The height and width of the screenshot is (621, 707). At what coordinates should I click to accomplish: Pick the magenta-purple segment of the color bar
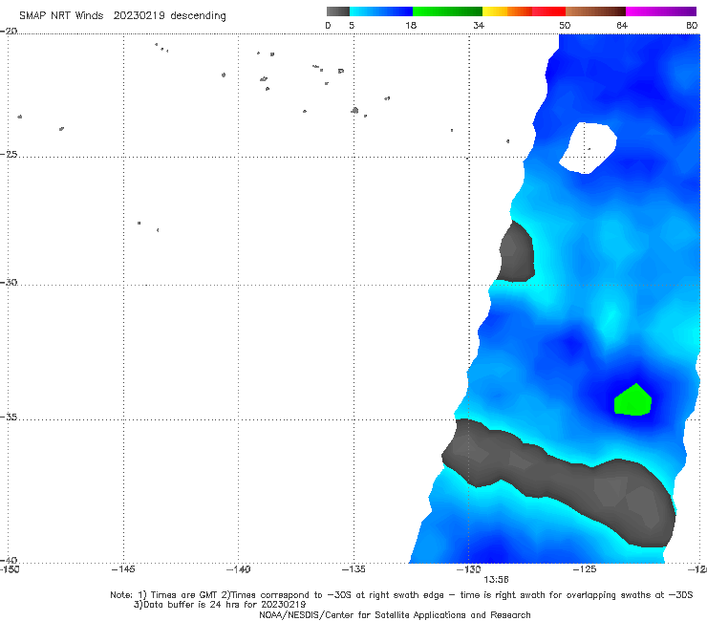661,11
